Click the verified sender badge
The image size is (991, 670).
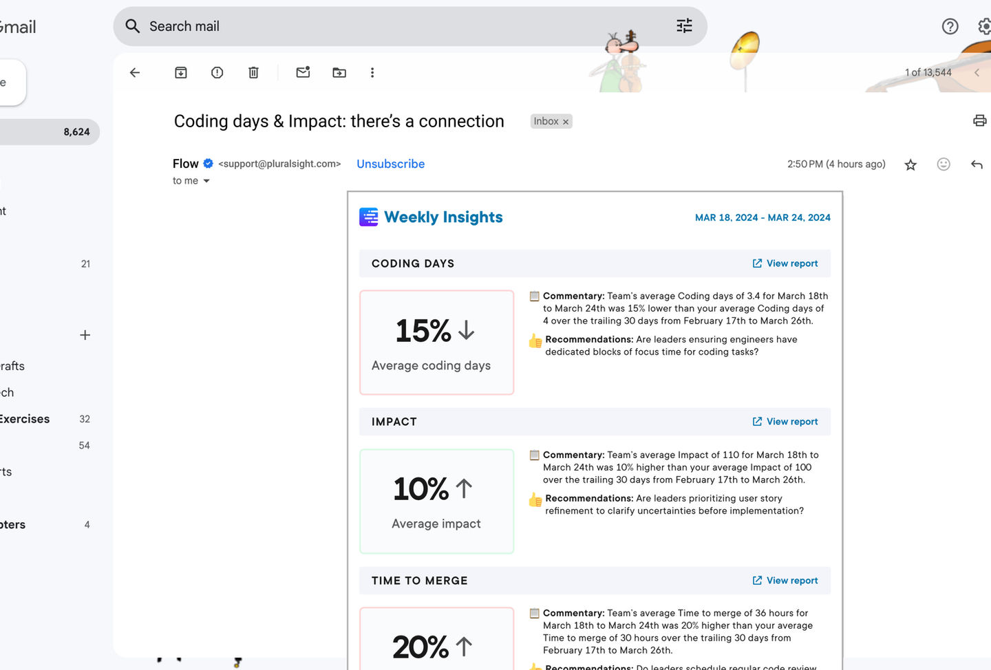pyautogui.click(x=208, y=164)
